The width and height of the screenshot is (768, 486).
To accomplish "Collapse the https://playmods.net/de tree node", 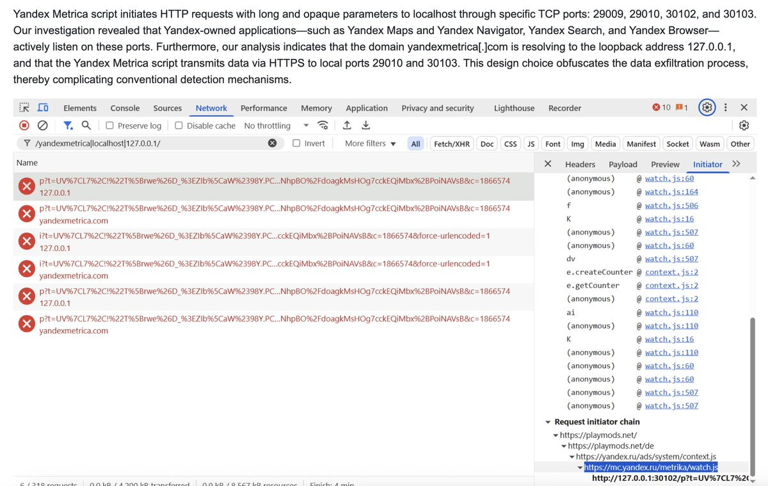I will click(x=564, y=446).
